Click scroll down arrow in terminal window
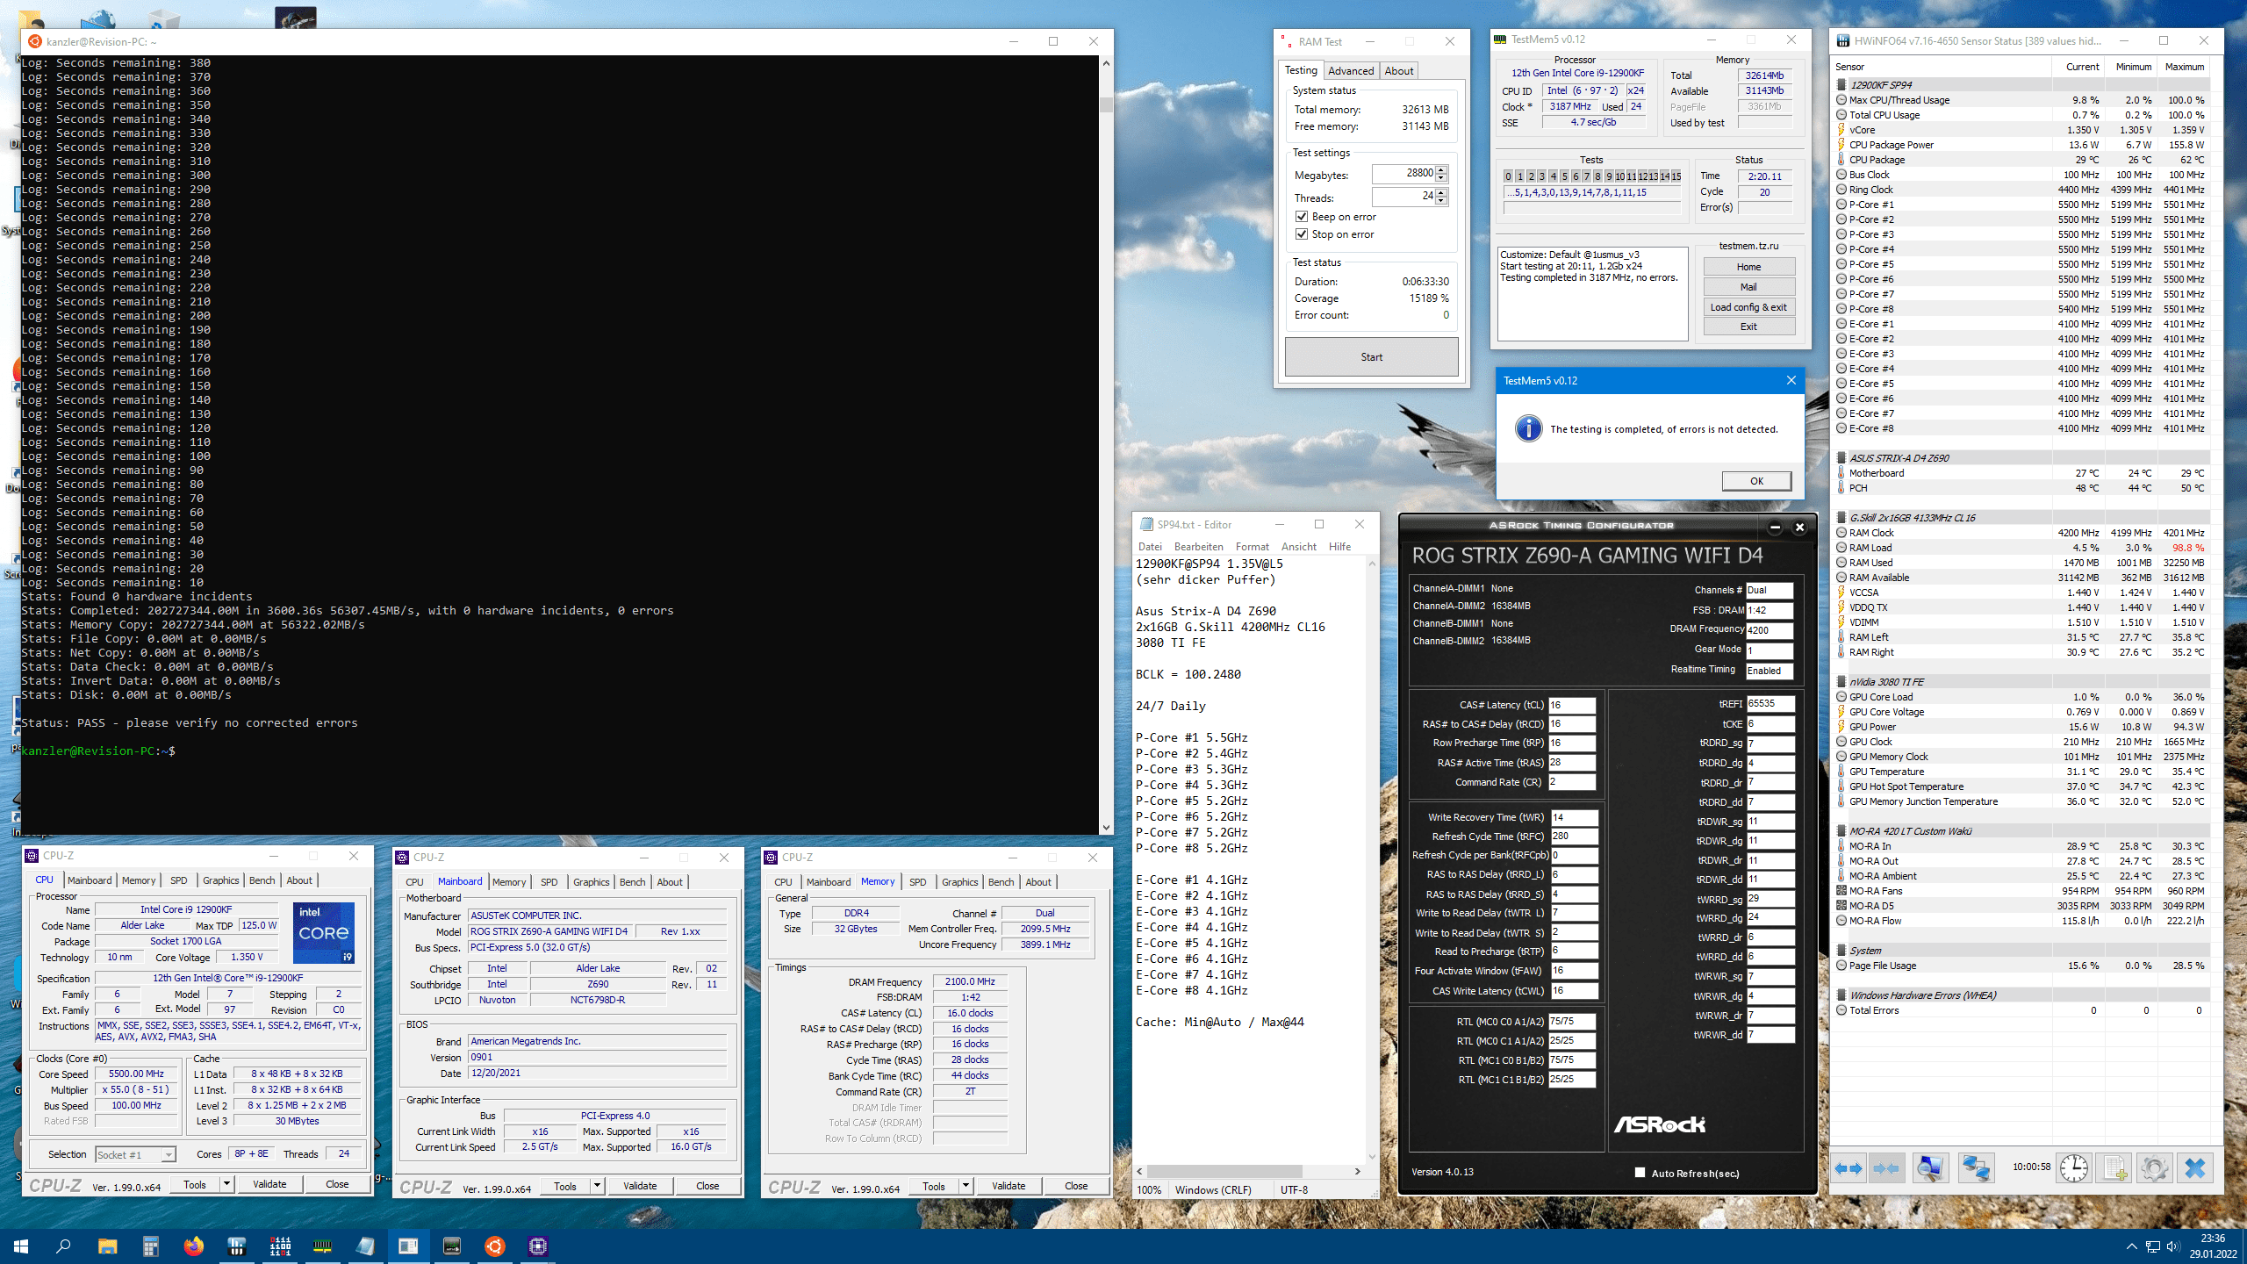 click(x=1106, y=827)
